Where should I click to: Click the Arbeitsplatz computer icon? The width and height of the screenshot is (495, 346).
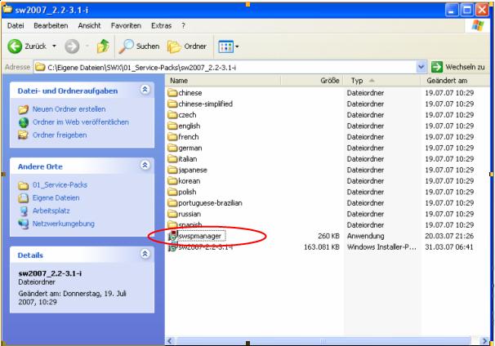point(24,211)
